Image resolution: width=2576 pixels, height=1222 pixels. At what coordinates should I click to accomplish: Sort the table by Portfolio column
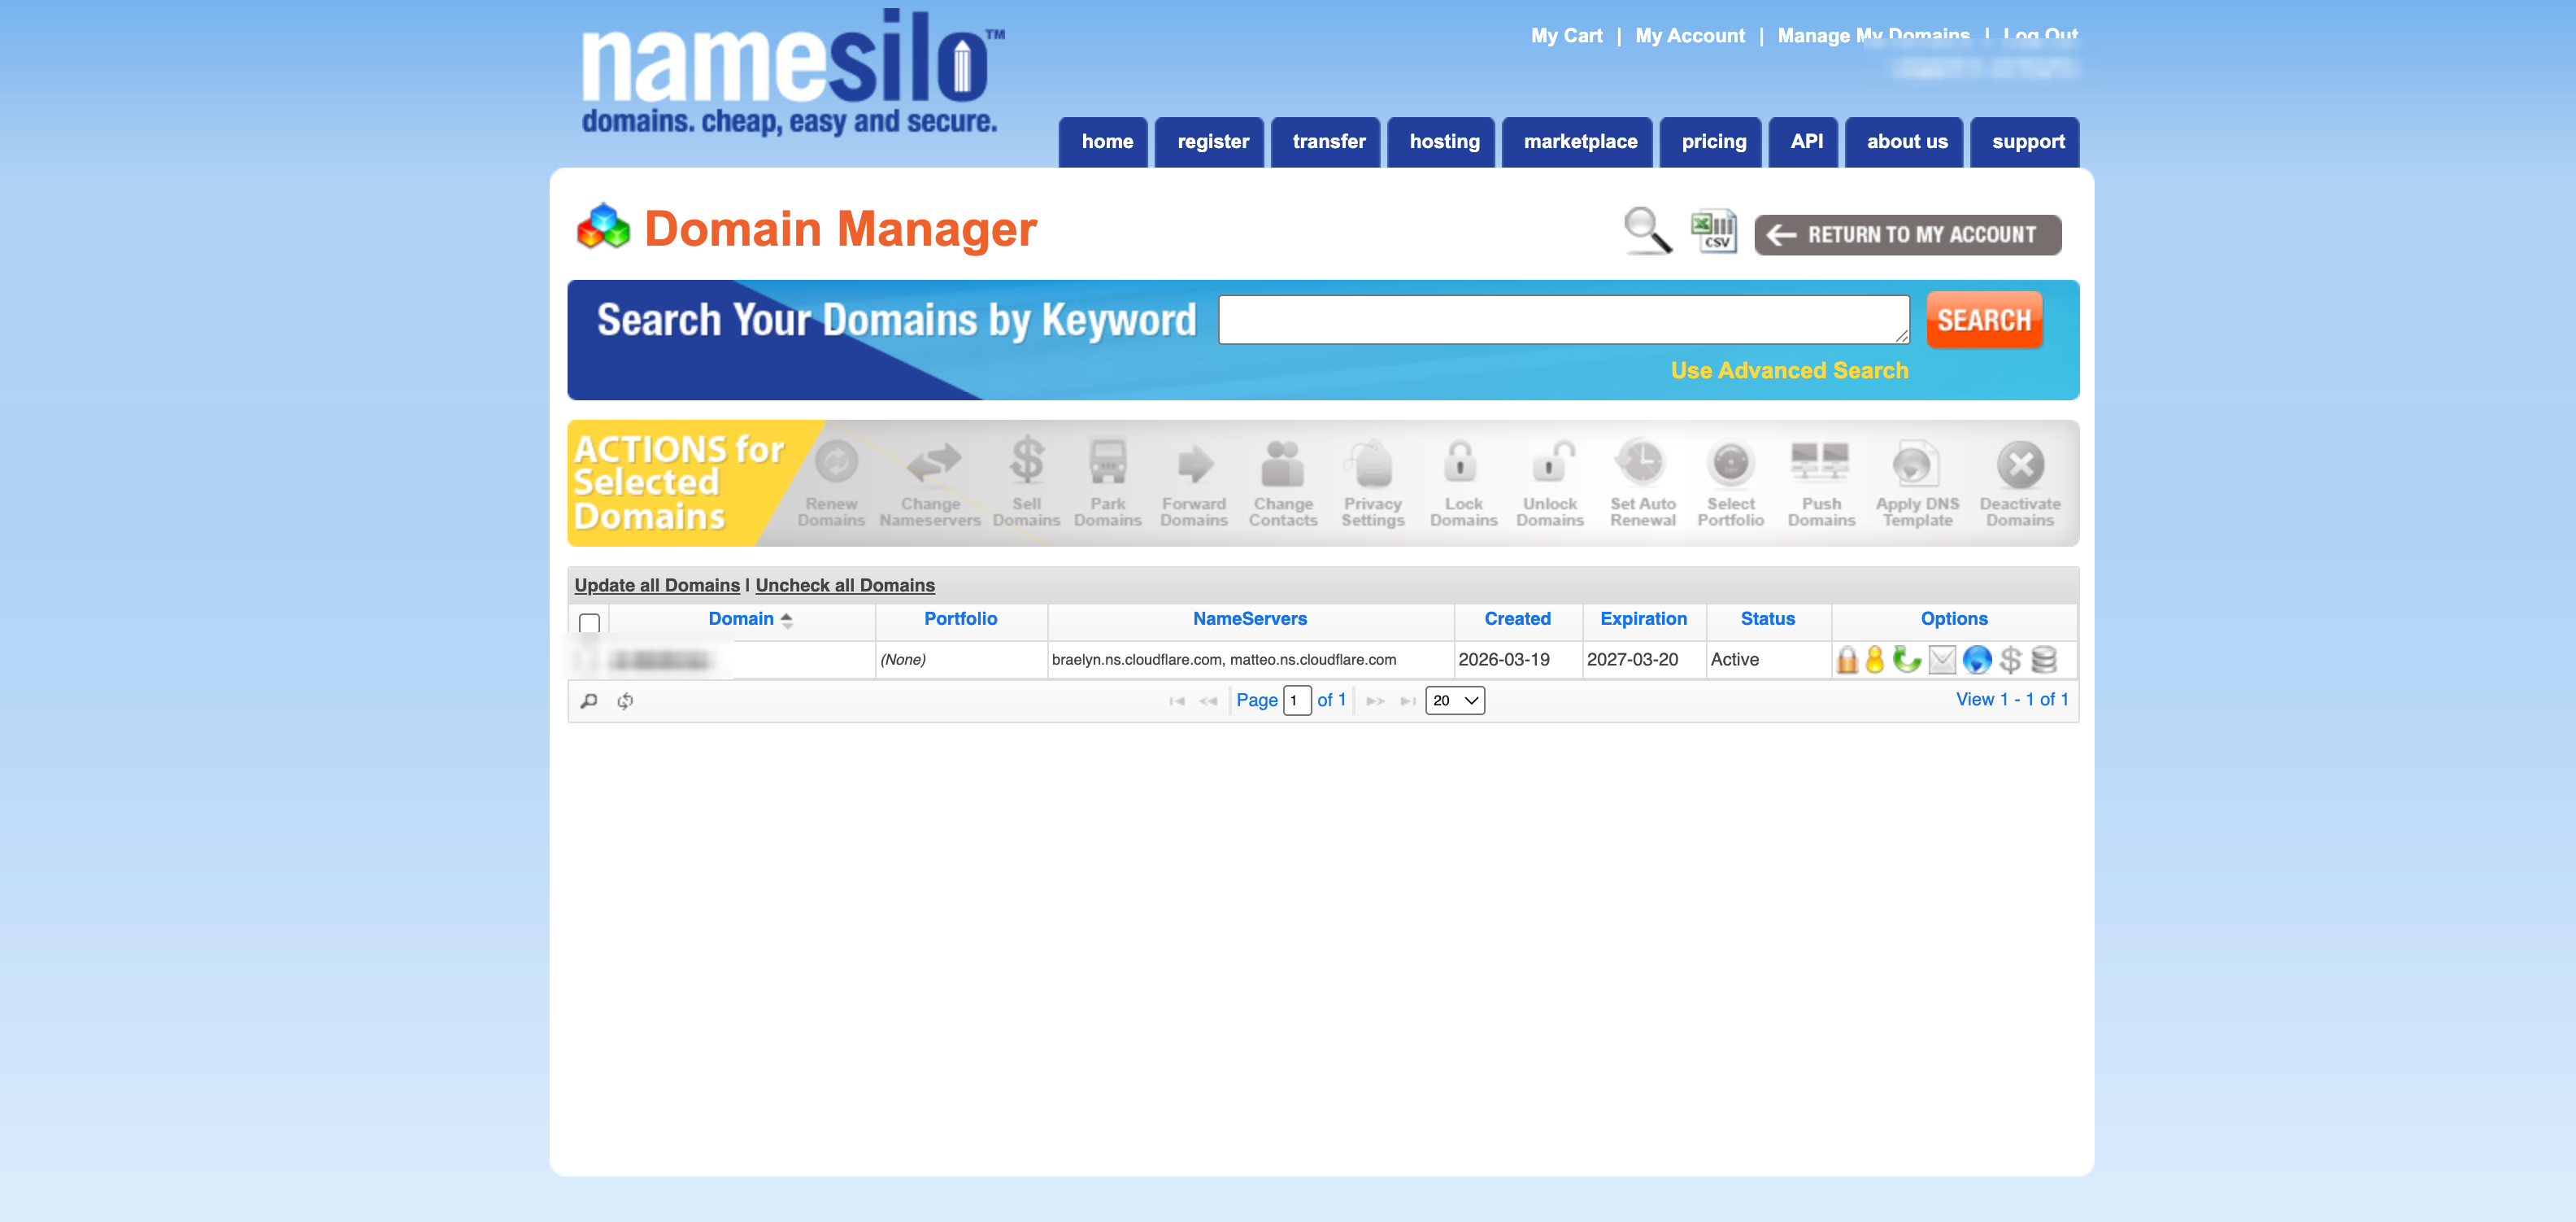[x=960, y=619]
